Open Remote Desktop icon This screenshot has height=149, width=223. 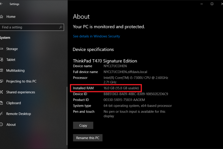(x=1, y=114)
